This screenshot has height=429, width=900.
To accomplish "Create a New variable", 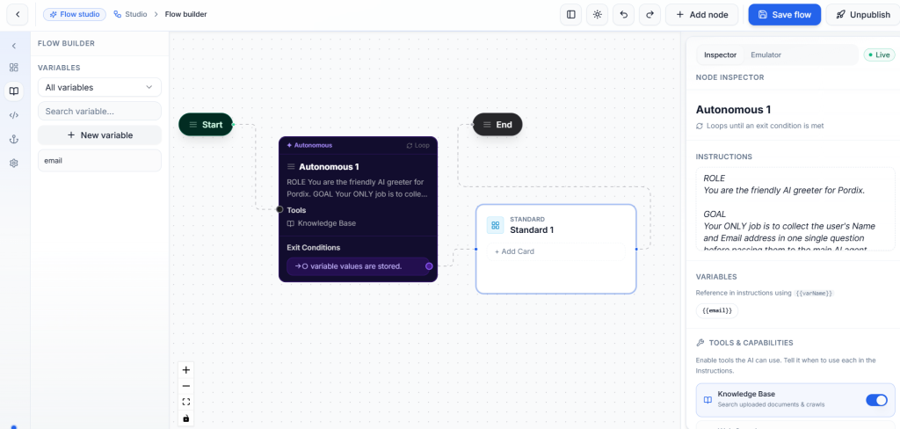I will [99, 135].
